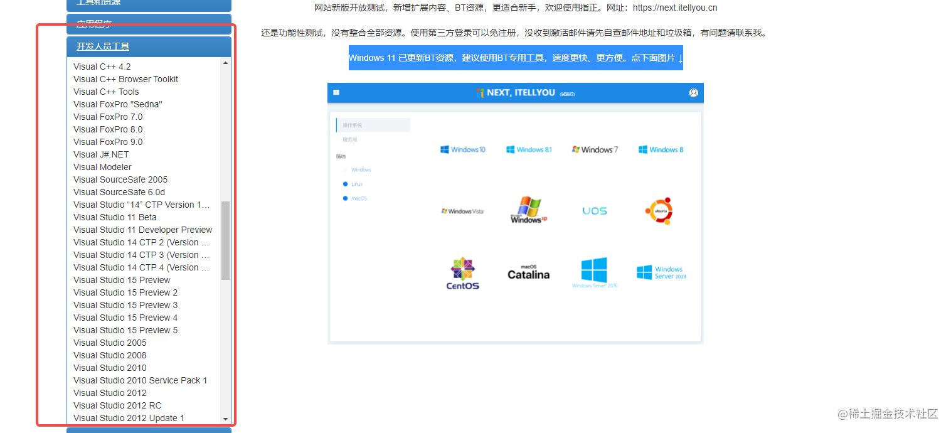This screenshot has width=951, height=433.
Task: Select Visual FoxPro 9.0 entry
Action: [108, 142]
